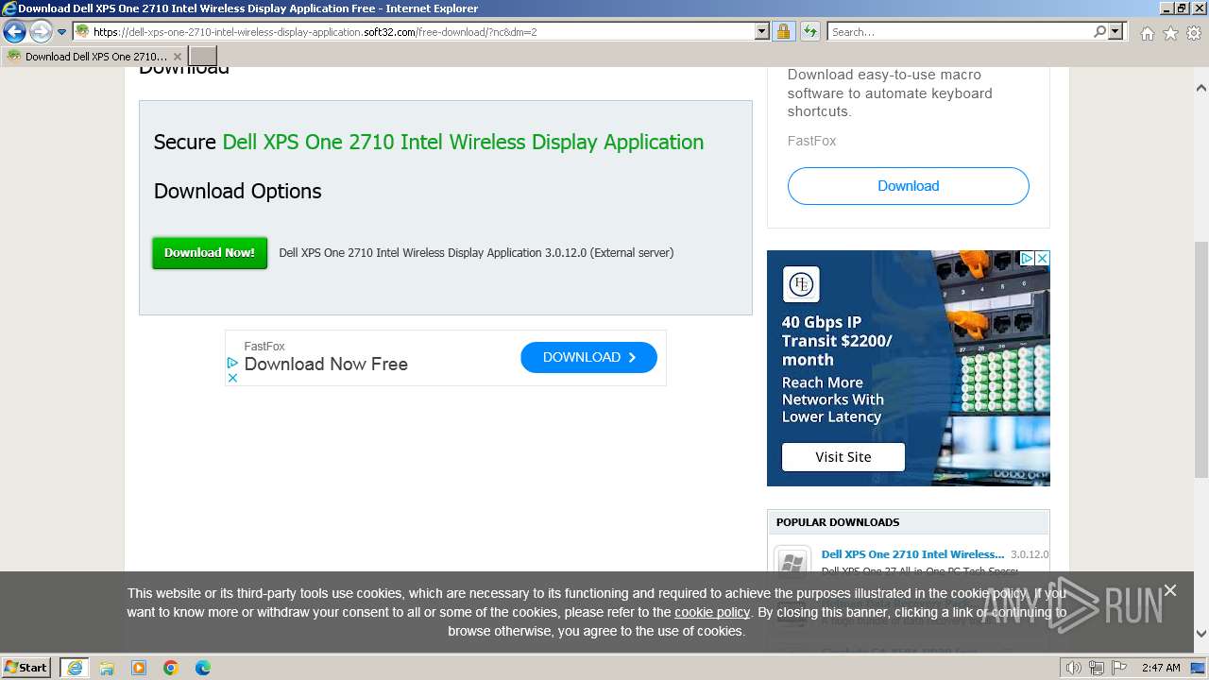The image size is (1209, 680).
Task: Open the recent pages dropdown arrow
Action: click(x=61, y=32)
